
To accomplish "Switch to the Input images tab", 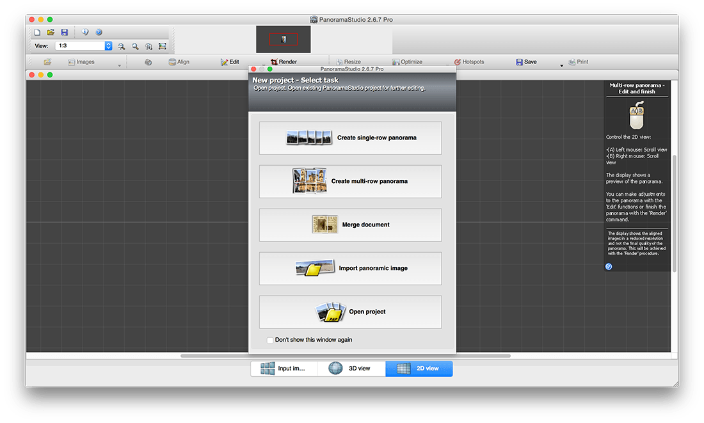I will click(284, 368).
